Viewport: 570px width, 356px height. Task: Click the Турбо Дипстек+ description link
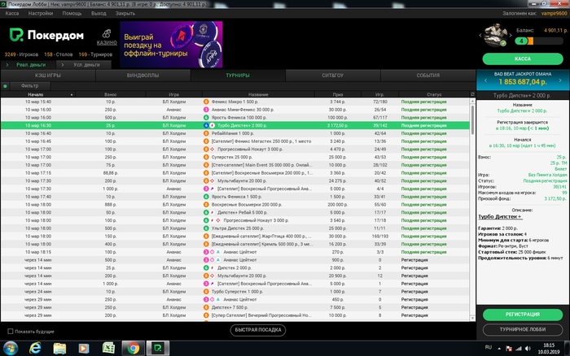tap(500, 217)
